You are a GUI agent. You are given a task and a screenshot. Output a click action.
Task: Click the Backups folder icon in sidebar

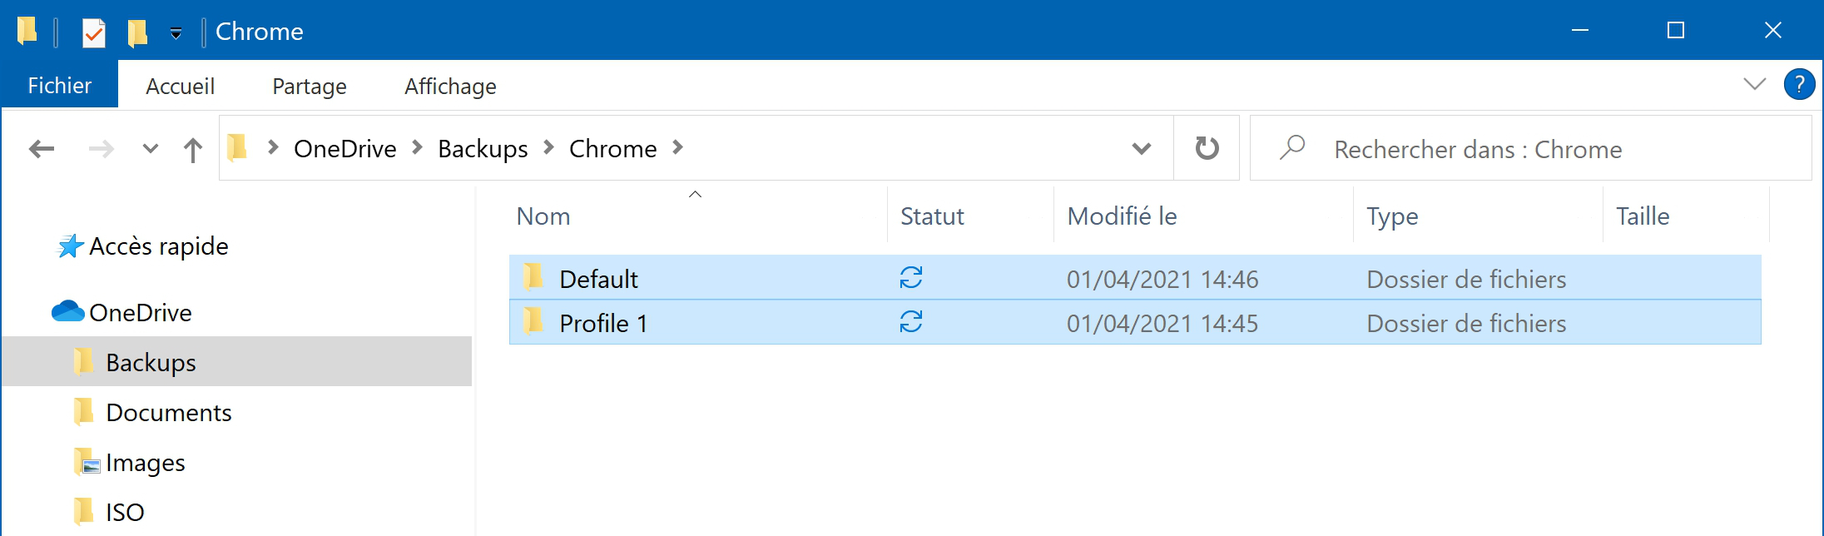(x=83, y=361)
